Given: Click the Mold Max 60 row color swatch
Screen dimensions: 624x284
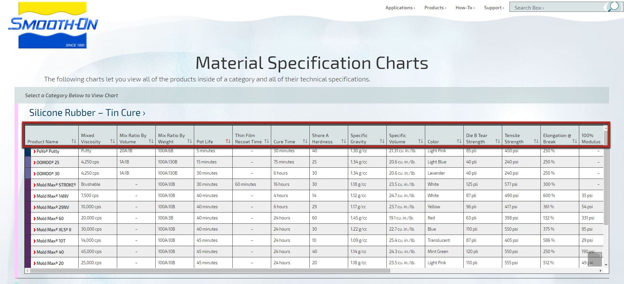Looking at the screenshot, I should pos(28,218).
